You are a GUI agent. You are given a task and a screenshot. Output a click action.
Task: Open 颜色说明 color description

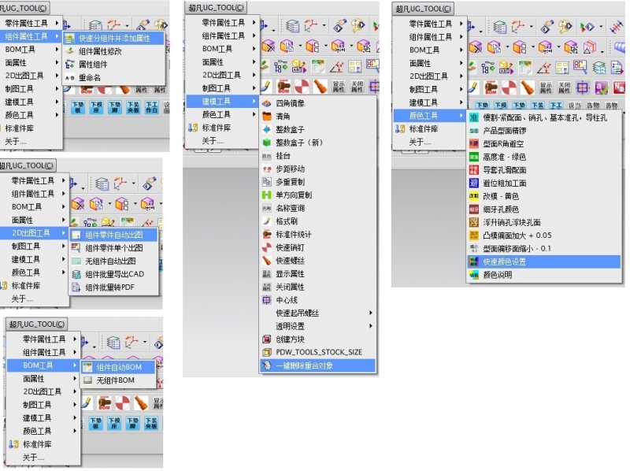pos(496,275)
